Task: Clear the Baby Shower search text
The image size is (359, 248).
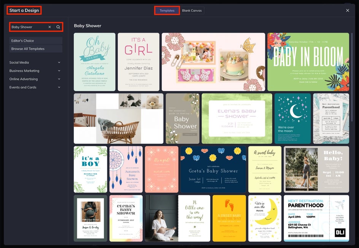Action: (49, 27)
